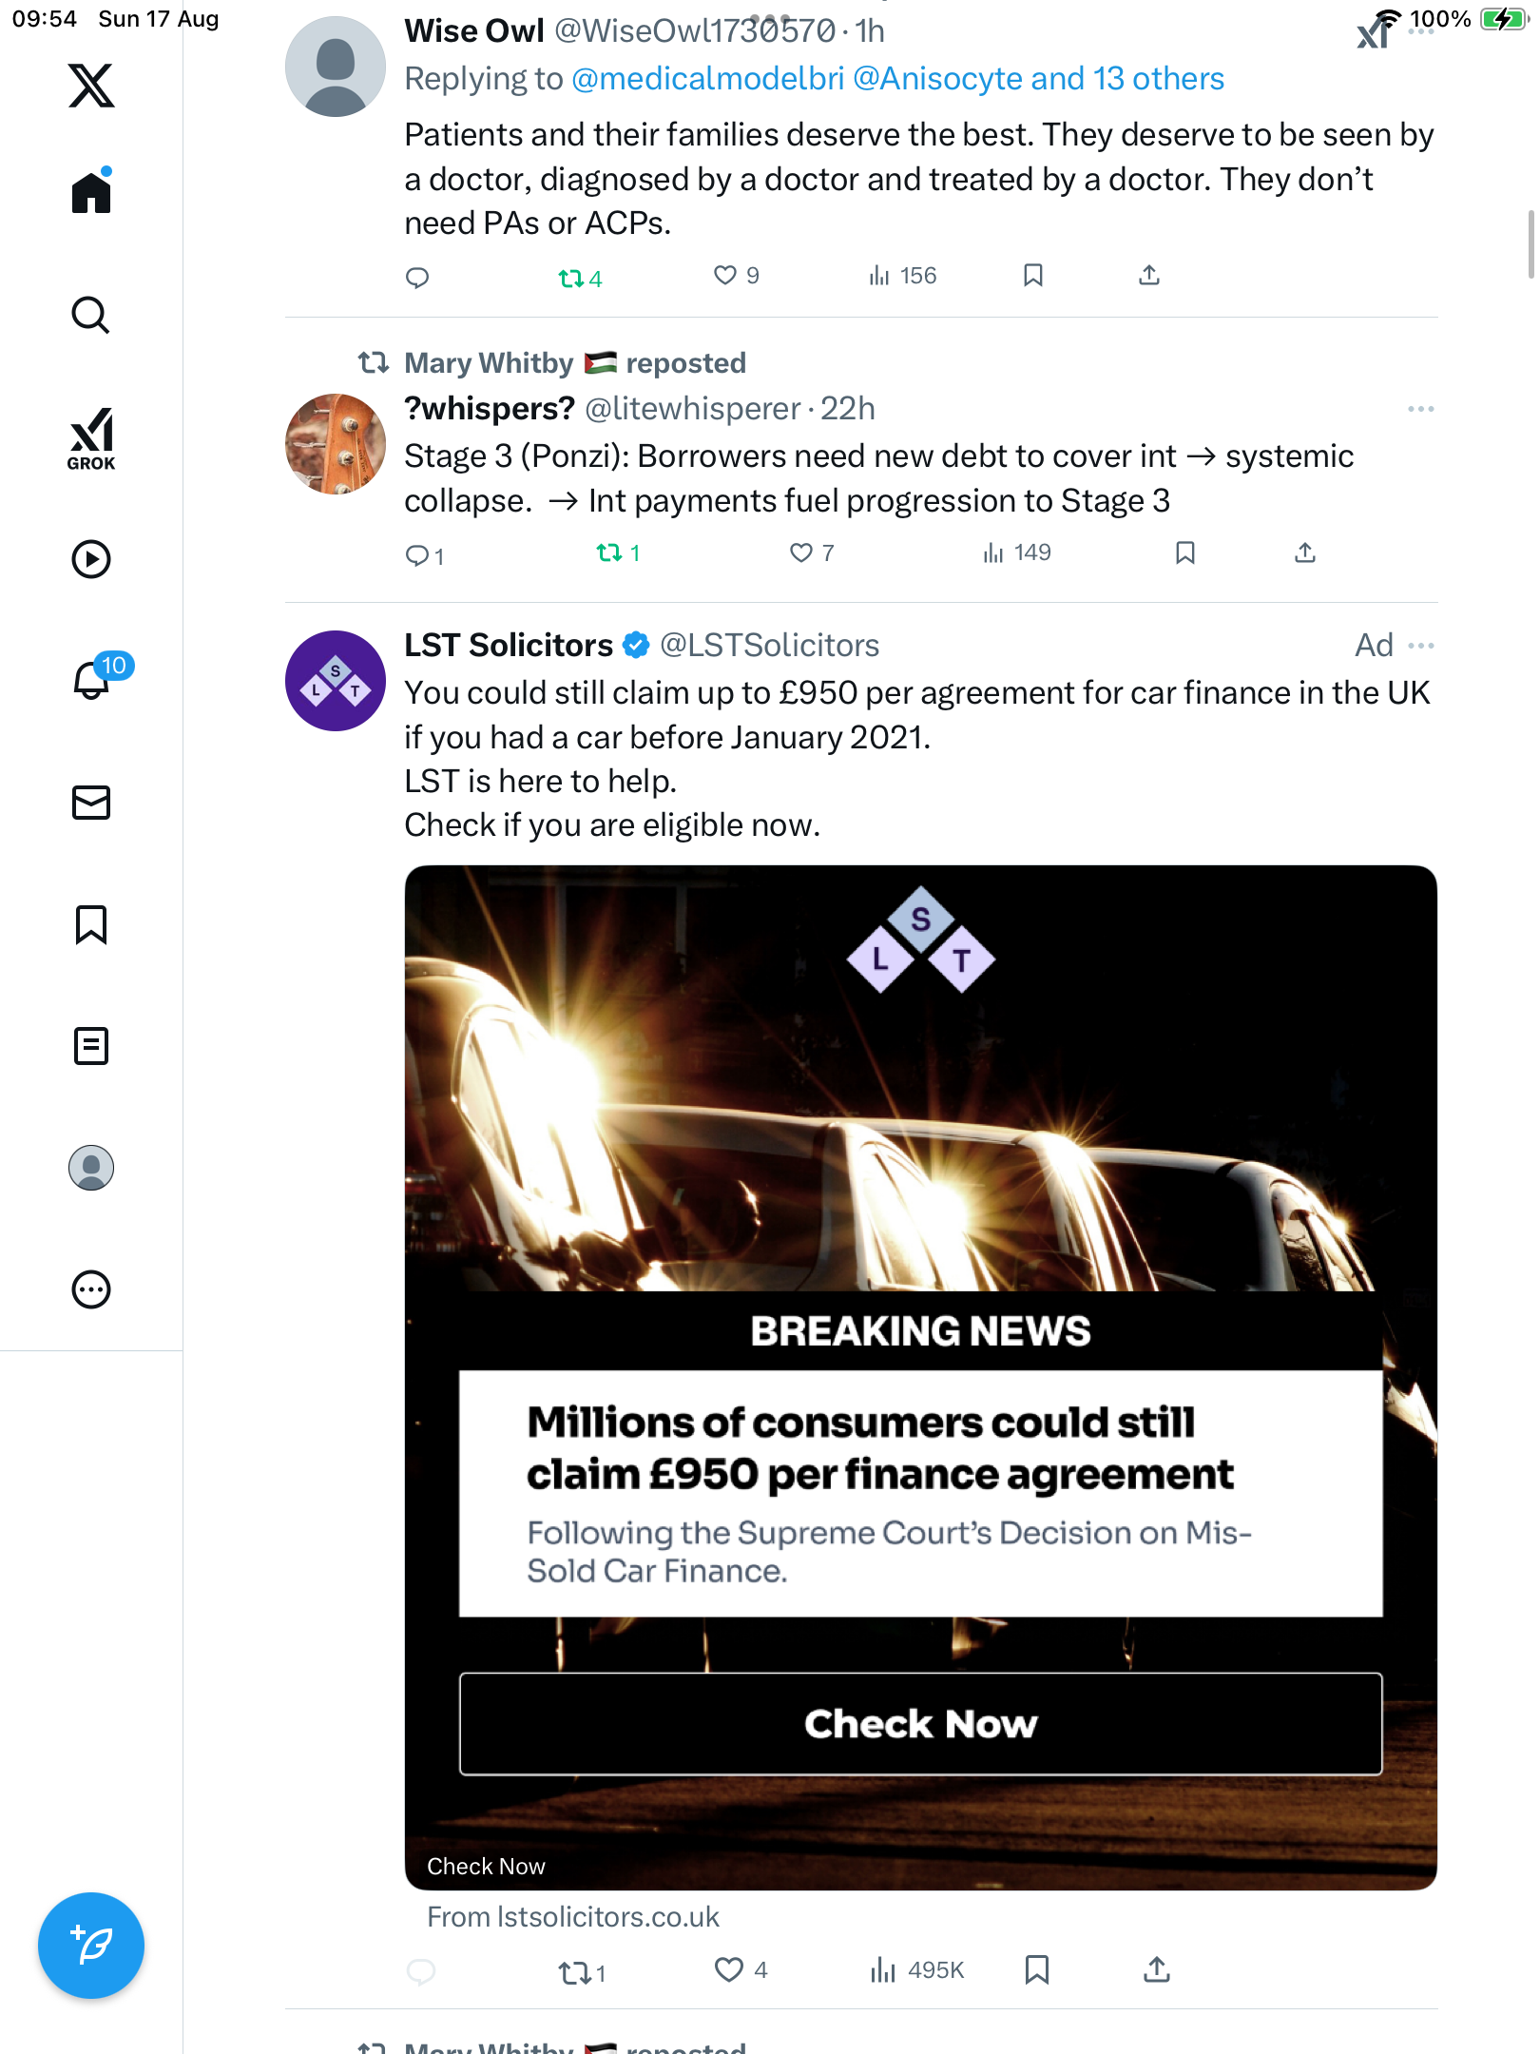Go to Home feed icon
The width and height of the screenshot is (1540, 2054).
91,193
